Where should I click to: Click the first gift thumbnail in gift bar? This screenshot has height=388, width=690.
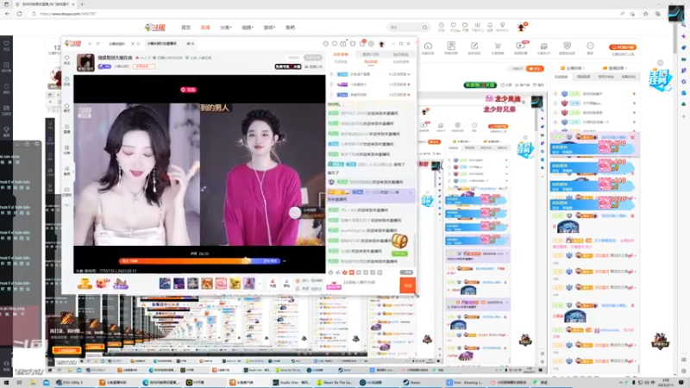[165, 284]
